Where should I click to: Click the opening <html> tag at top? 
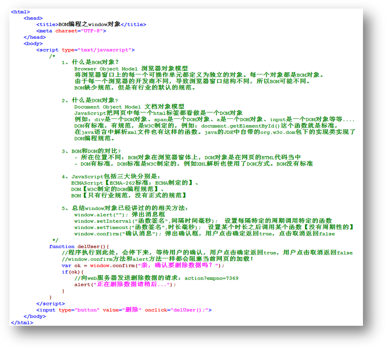20,12
